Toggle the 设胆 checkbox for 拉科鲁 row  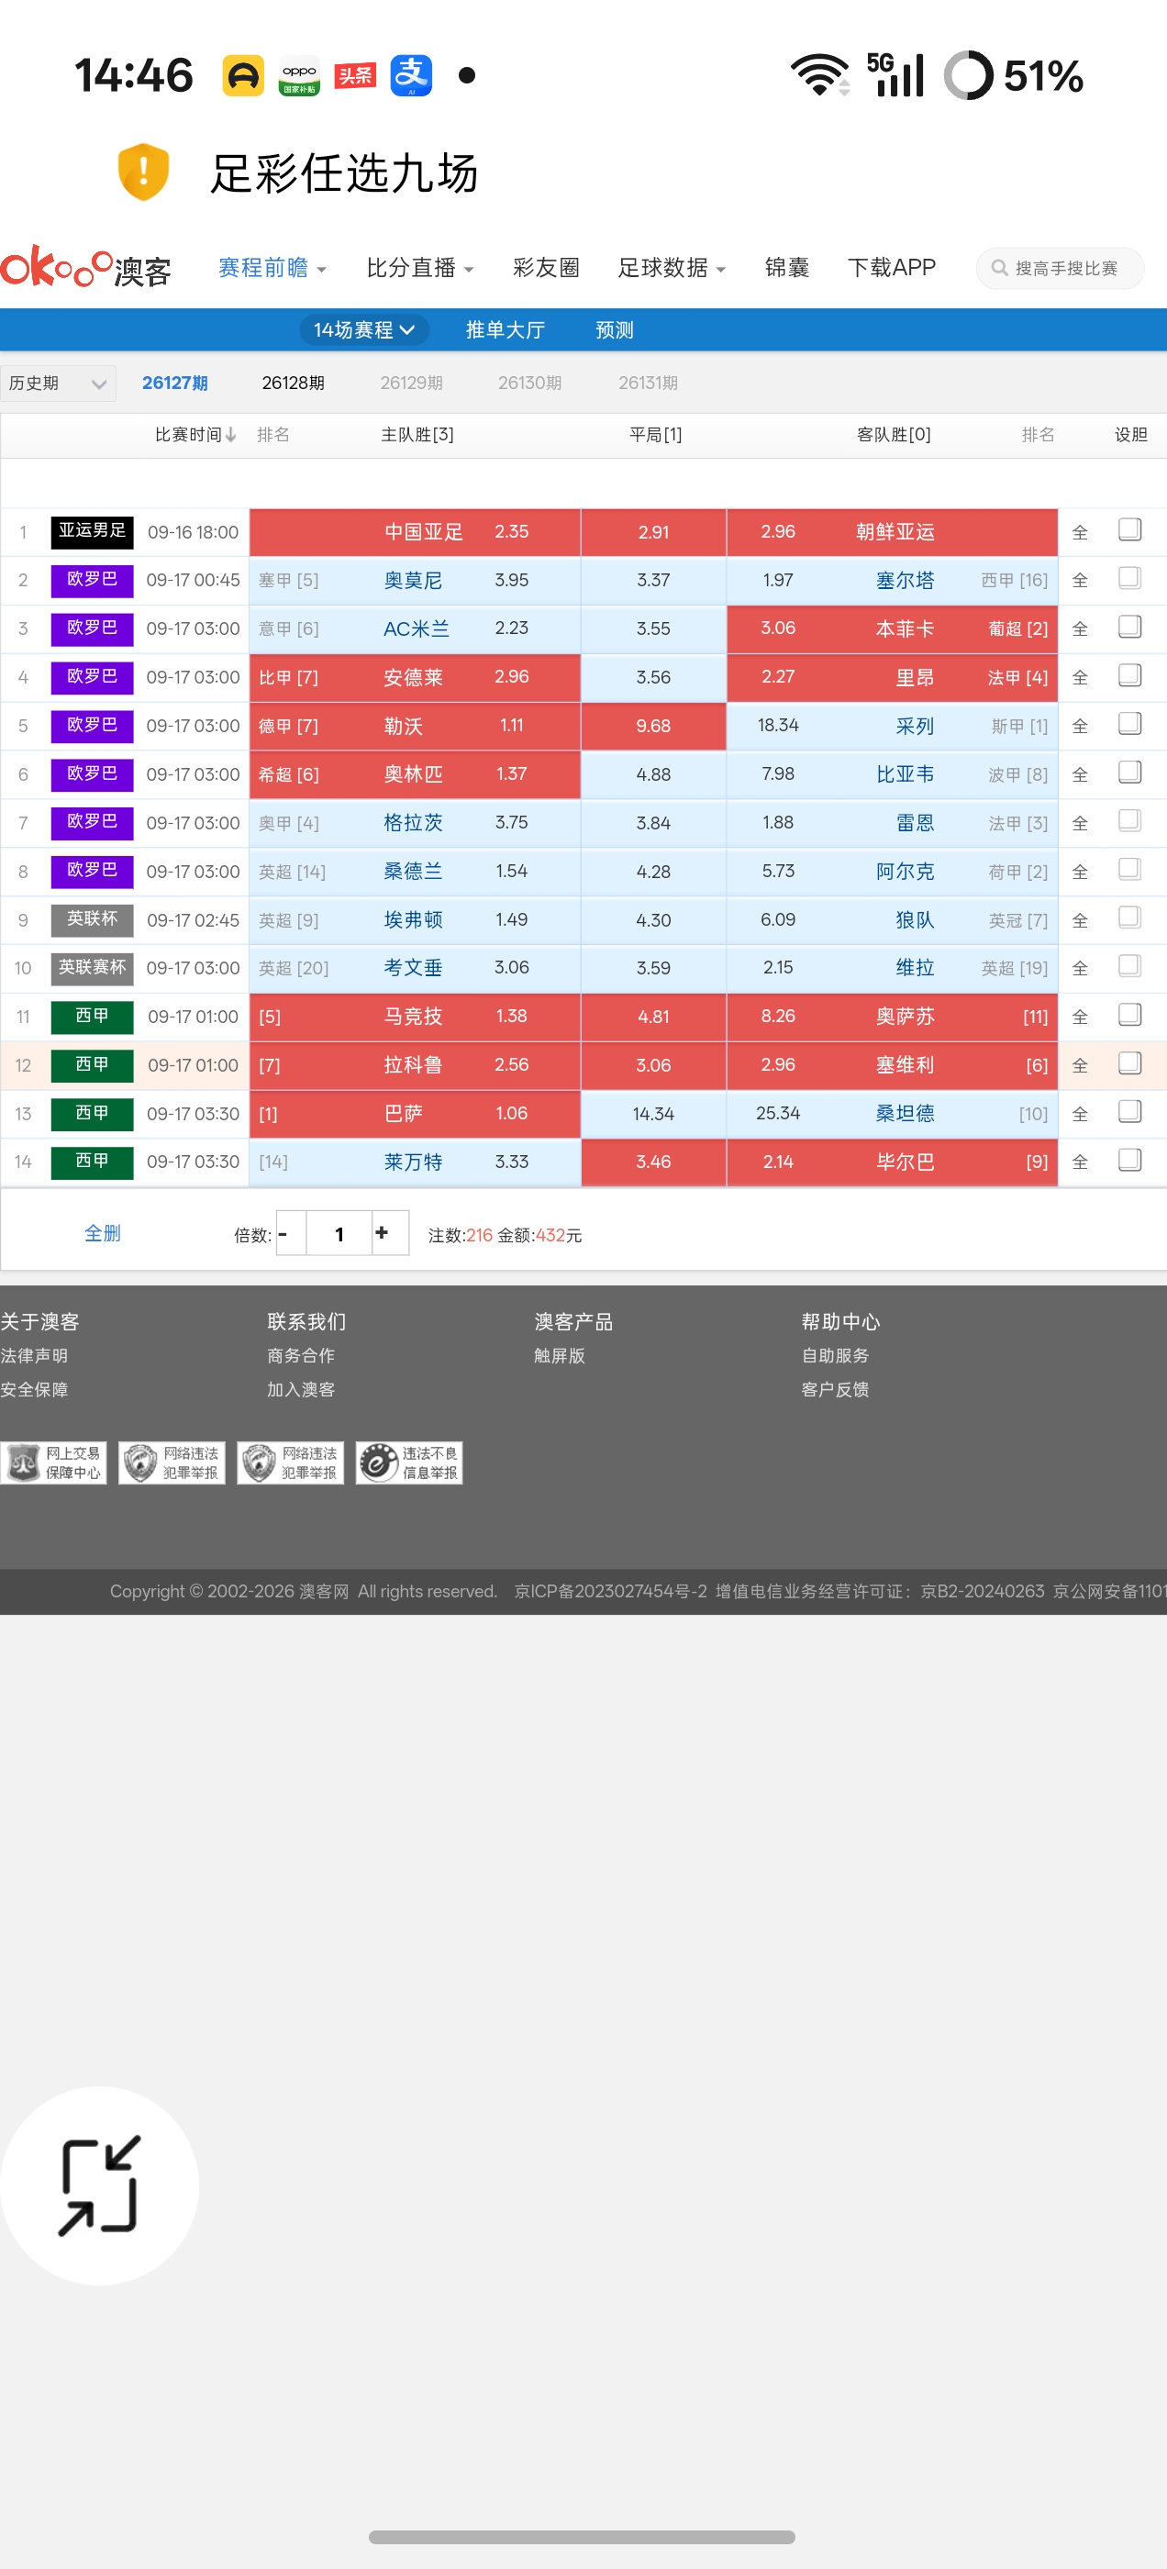point(1129,1063)
